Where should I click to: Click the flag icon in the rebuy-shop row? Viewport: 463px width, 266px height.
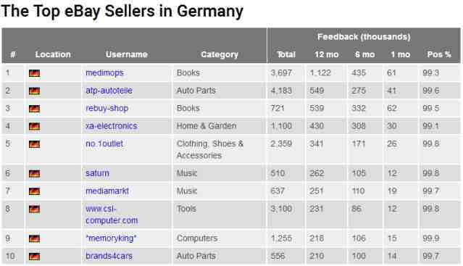coord(34,109)
